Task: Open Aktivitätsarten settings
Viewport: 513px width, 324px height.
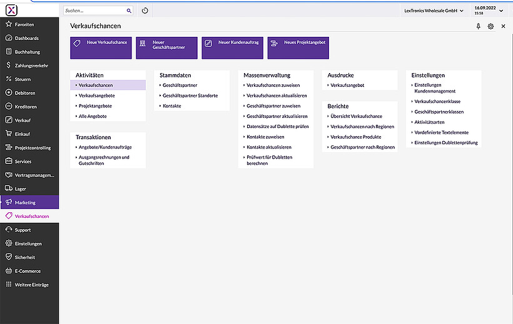Action: 429,122
